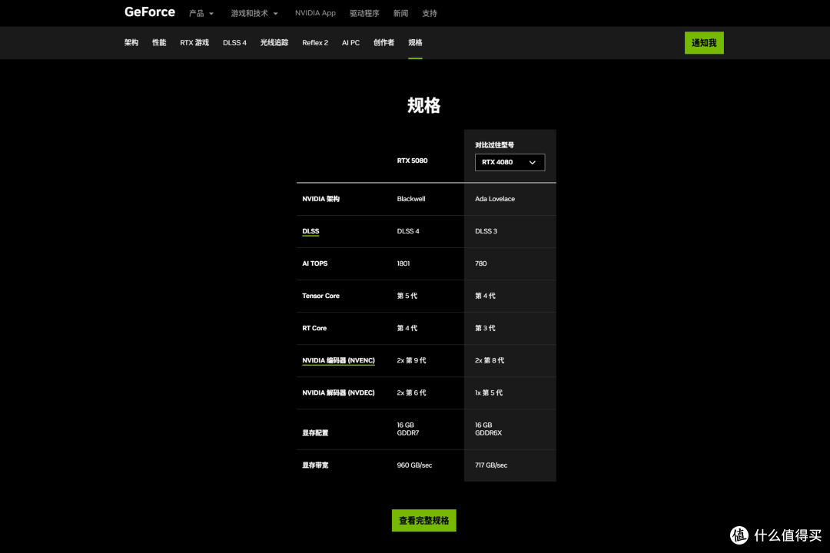Click the 960 GB/sec bandwidth value
830x553 pixels.
pyautogui.click(x=414, y=465)
